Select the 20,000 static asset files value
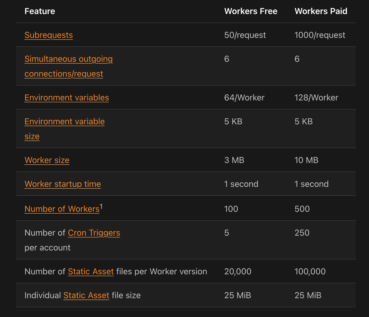Image resolution: width=369 pixels, height=317 pixels. (x=238, y=271)
